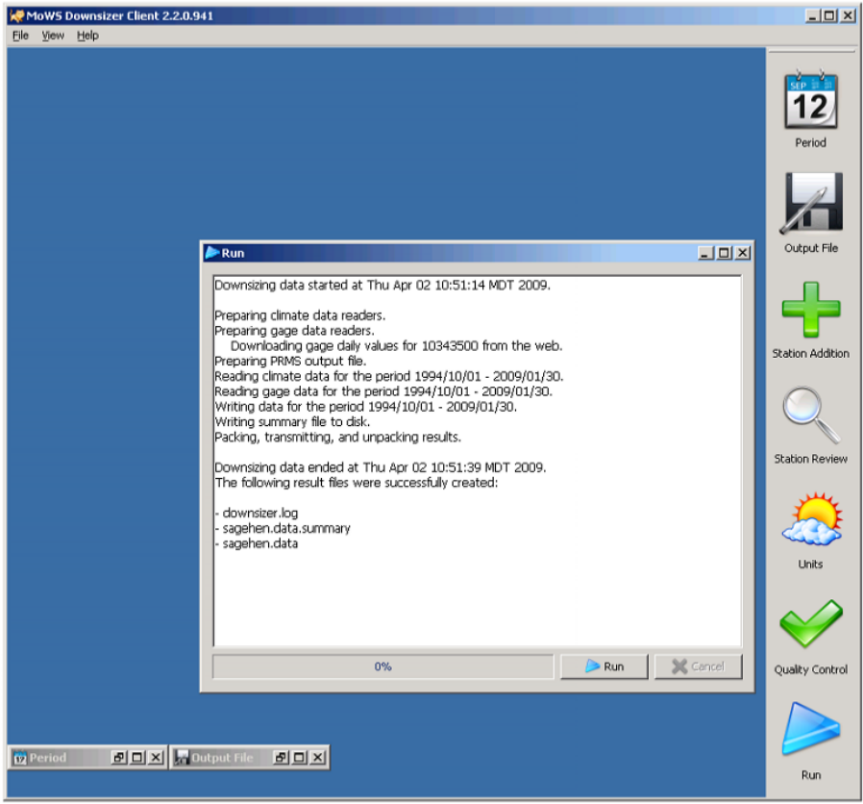Click the Run dialog title bar icon

point(211,253)
